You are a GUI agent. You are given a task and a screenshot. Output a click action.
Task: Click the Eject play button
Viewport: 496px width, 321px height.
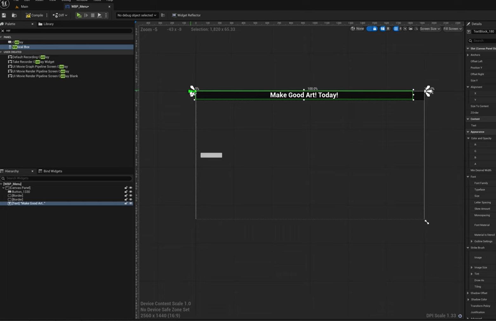click(99, 15)
